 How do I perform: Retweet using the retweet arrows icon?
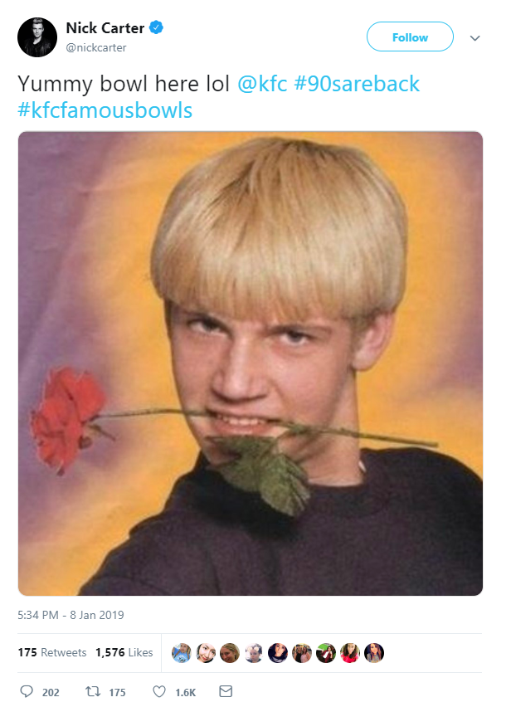tap(93, 691)
